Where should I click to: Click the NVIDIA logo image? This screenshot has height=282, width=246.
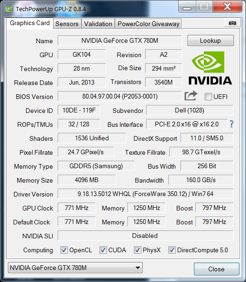(x=210, y=68)
